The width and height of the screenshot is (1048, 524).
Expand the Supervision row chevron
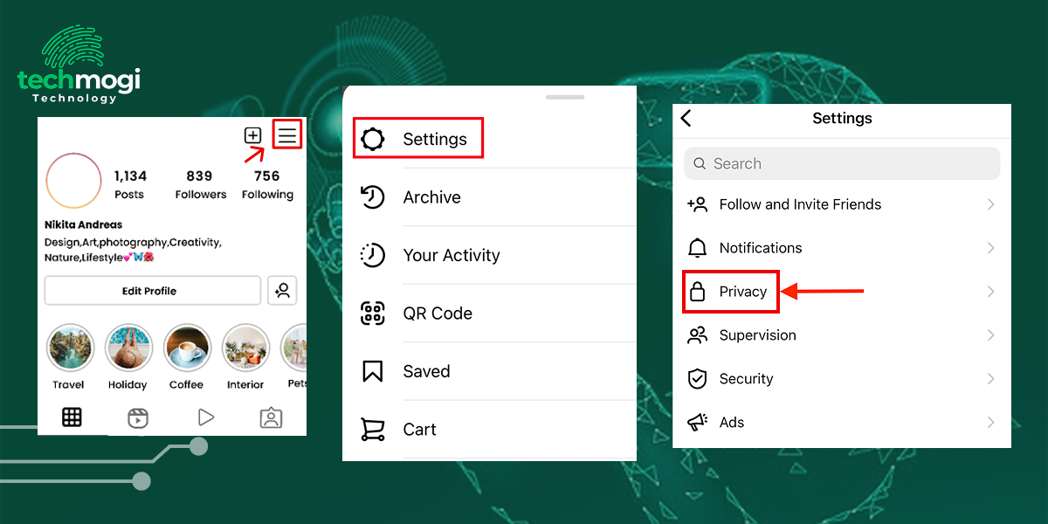click(x=991, y=335)
